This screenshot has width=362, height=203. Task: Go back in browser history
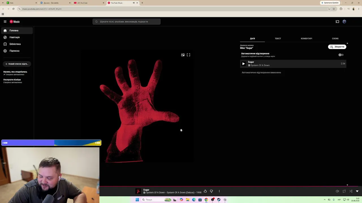3,9
